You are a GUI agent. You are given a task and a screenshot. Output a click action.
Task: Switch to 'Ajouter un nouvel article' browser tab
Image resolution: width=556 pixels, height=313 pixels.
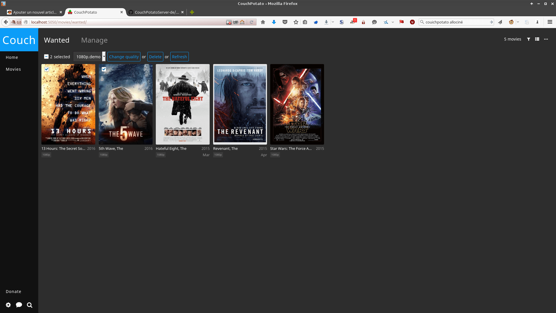click(35, 12)
